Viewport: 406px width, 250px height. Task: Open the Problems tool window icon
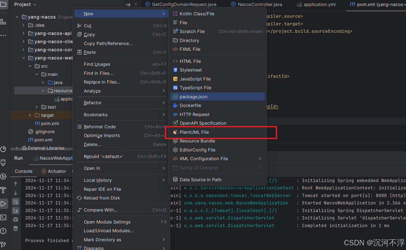coord(3,231)
